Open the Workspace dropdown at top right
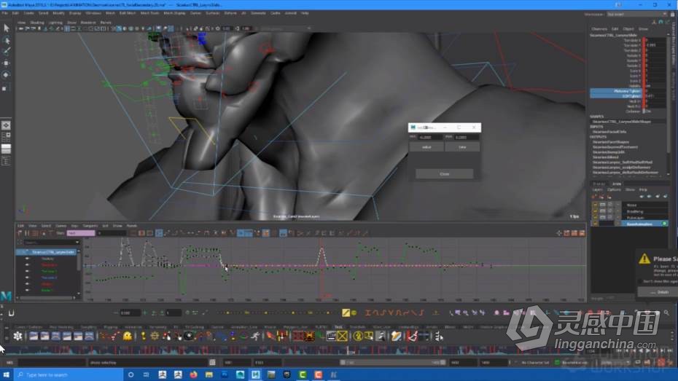678x381 pixels. (x=636, y=15)
